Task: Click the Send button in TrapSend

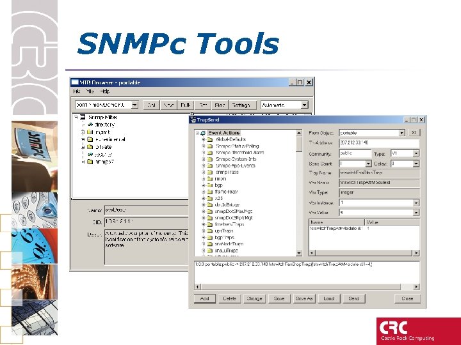Action: [354, 298]
